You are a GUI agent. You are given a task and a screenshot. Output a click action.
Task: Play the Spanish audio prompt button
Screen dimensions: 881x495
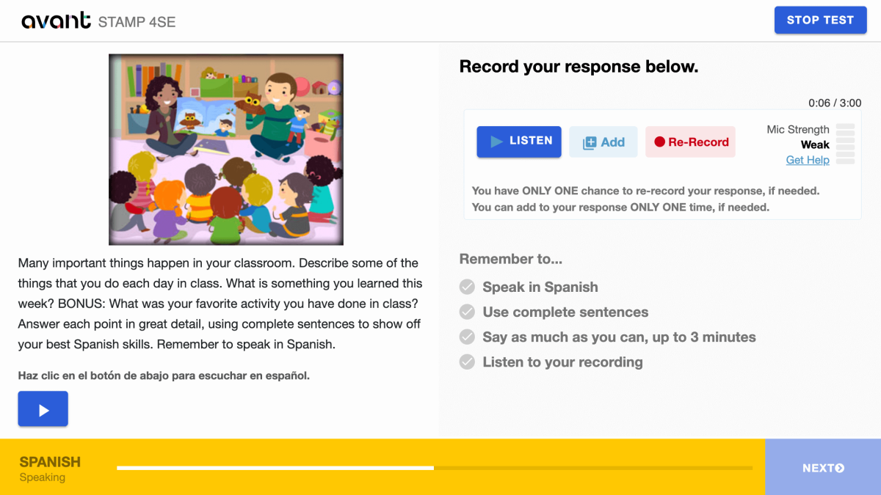click(43, 409)
